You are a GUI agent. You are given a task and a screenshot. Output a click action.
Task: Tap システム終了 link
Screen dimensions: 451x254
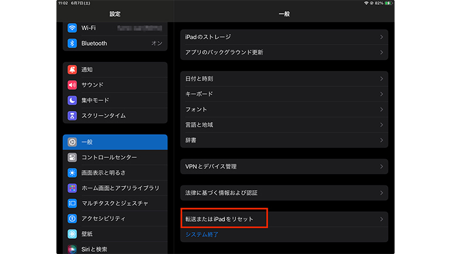[202, 235]
